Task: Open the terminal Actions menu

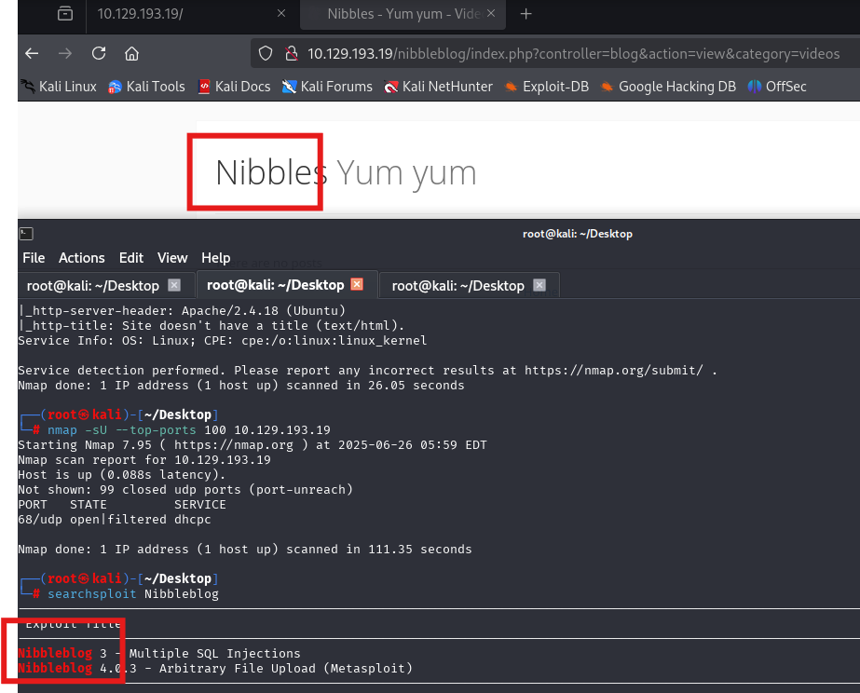Action: [x=82, y=258]
